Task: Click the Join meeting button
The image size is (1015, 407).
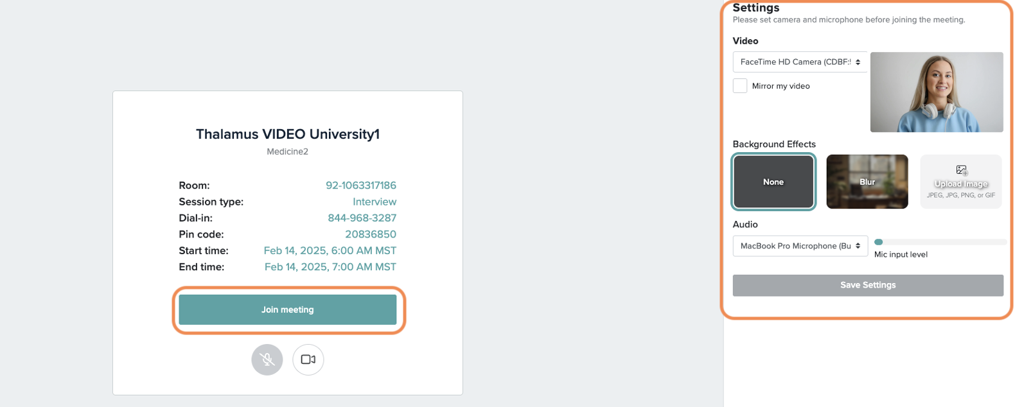Action: tap(288, 309)
